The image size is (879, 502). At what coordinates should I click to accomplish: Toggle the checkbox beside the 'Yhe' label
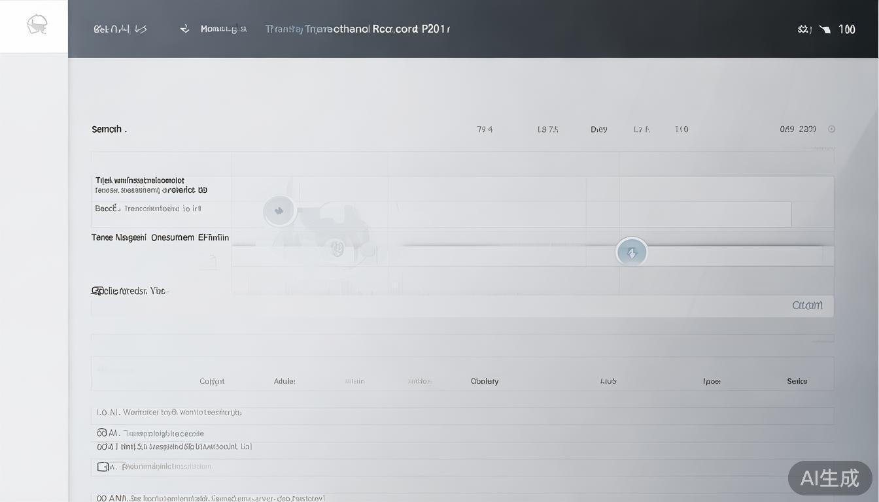coord(97,291)
